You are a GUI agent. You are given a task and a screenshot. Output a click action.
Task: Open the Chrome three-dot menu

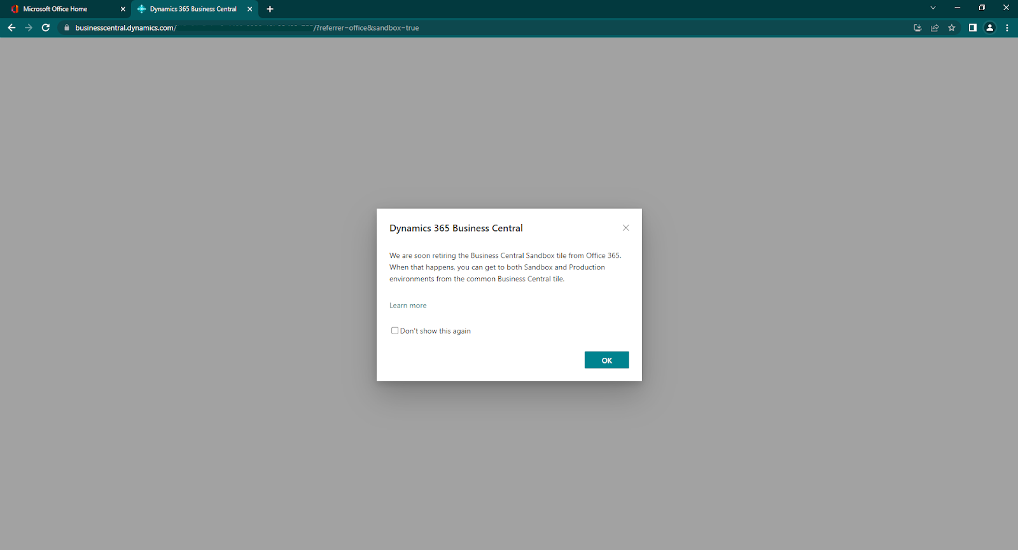pos(1007,27)
